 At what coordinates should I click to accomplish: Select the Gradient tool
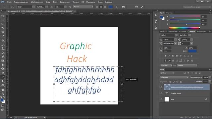click(3, 61)
